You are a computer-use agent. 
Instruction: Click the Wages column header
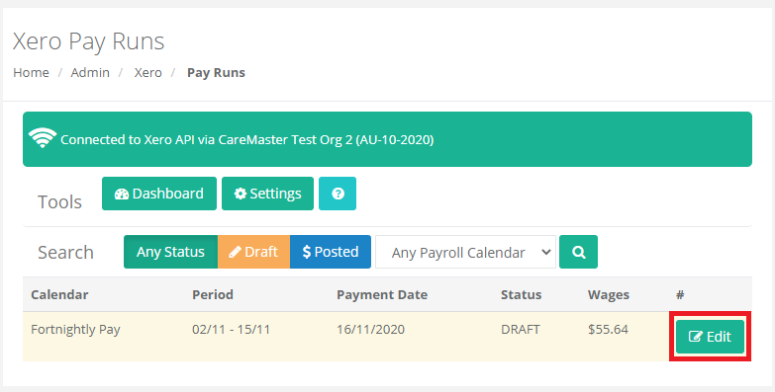click(609, 294)
